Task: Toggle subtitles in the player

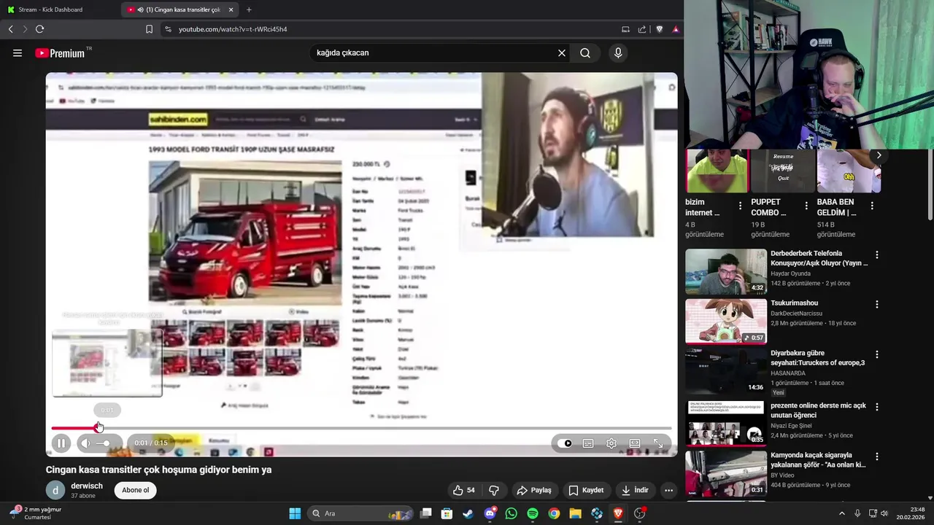Action: 588,443
